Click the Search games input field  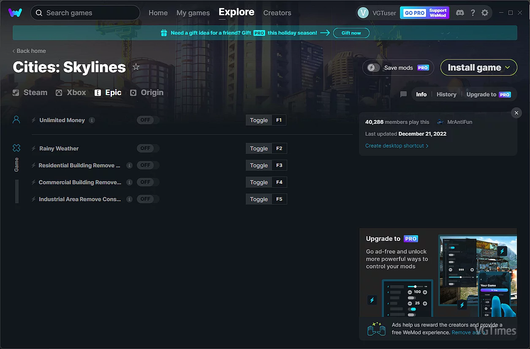(85, 13)
